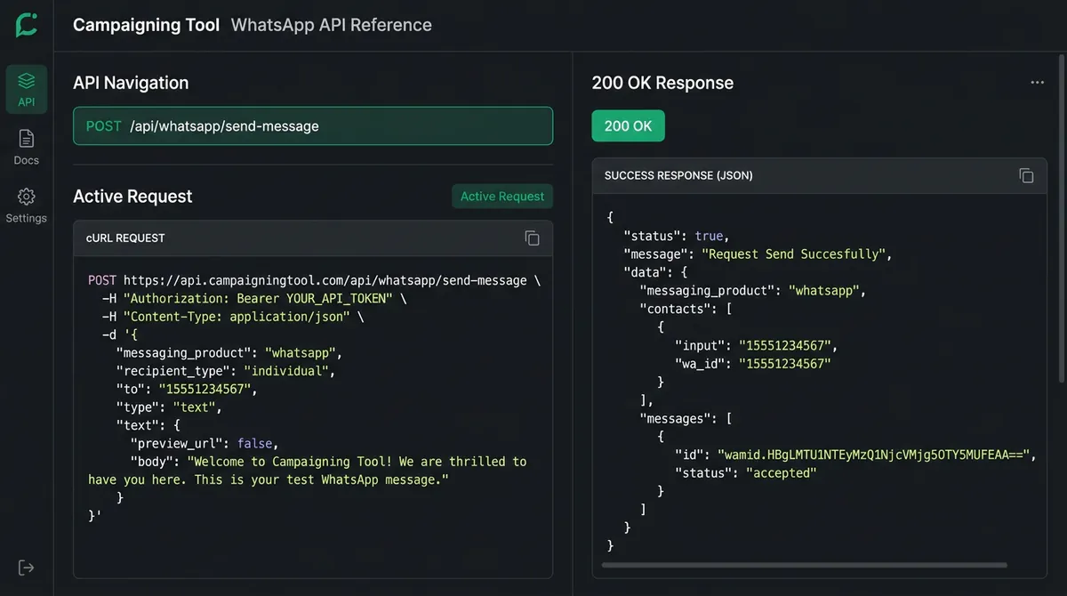1067x596 pixels.
Task: Click the Content-Type application/json header line
Action: coord(233,317)
